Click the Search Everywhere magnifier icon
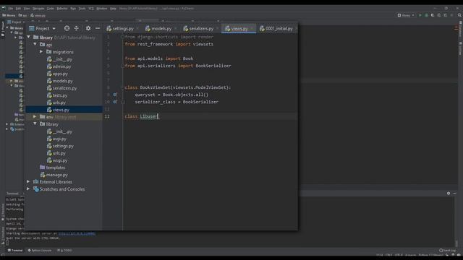 pyautogui.click(x=459, y=15)
